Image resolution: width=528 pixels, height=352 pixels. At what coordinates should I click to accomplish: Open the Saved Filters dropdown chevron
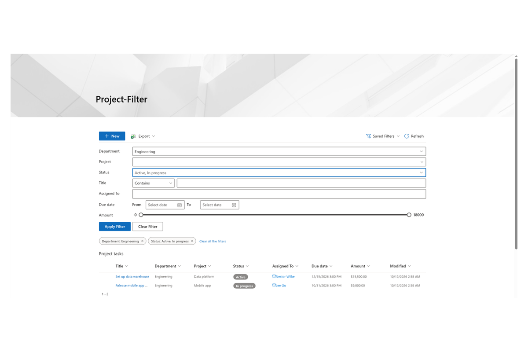pyautogui.click(x=398, y=136)
